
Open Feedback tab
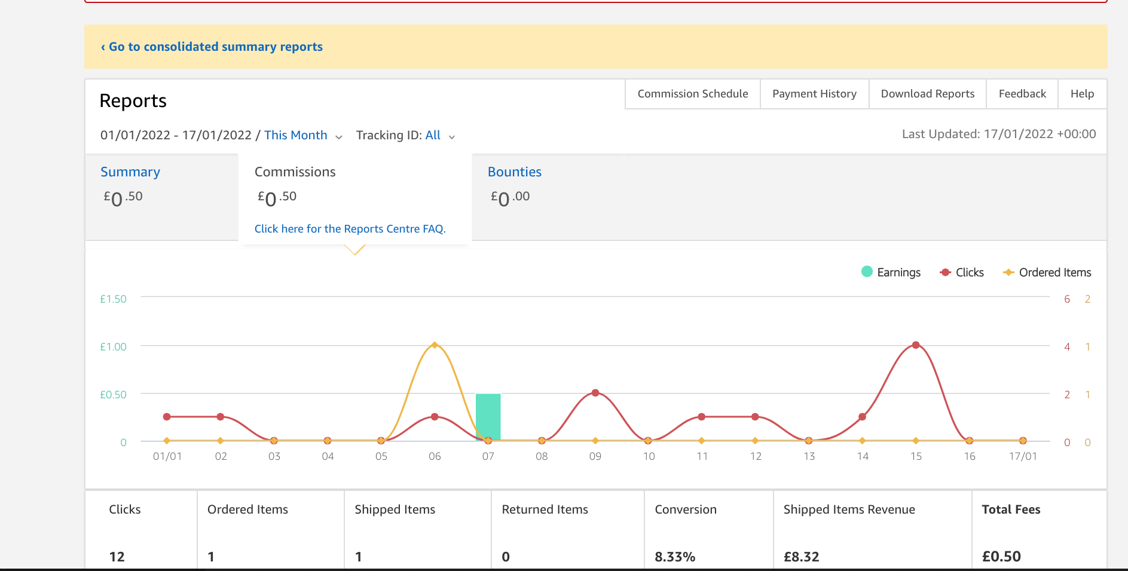[1022, 94]
